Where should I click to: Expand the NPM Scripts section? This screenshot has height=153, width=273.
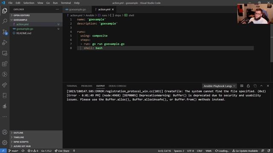[x=36, y=142]
